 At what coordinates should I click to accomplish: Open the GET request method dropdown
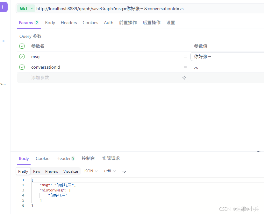(25, 9)
